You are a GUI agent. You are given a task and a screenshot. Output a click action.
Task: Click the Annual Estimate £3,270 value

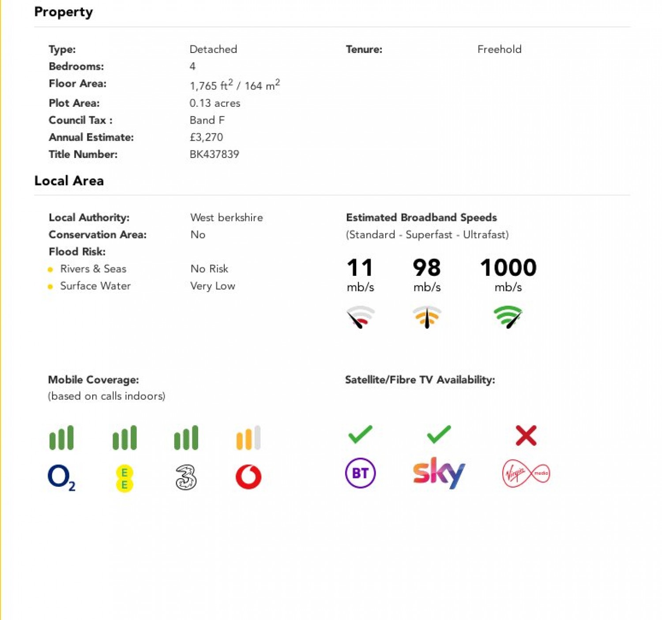click(x=207, y=137)
